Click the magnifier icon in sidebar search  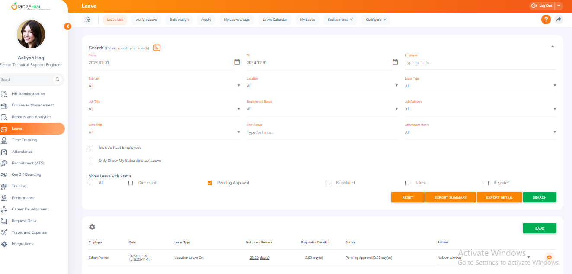(58, 79)
